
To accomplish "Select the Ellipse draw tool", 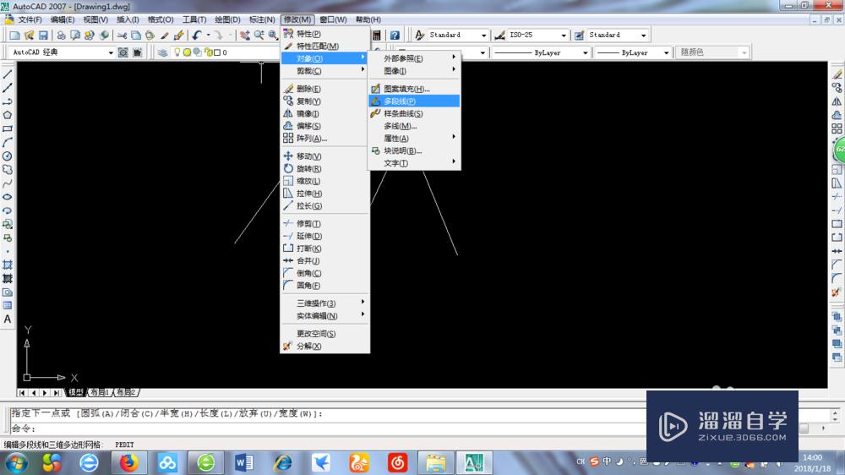I will (8, 197).
